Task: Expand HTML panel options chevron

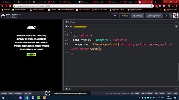Action: 176,22
